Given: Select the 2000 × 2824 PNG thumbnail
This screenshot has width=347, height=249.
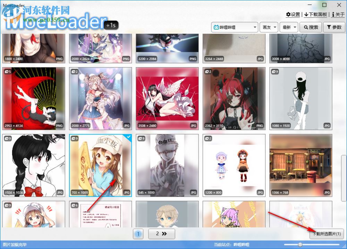Looking at the screenshot, I should tap(101, 48).
